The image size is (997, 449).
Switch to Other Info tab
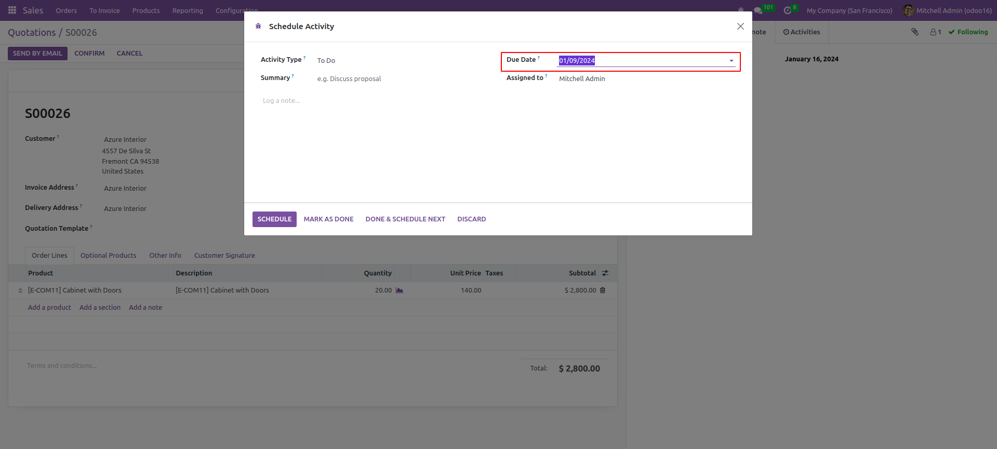click(x=165, y=255)
